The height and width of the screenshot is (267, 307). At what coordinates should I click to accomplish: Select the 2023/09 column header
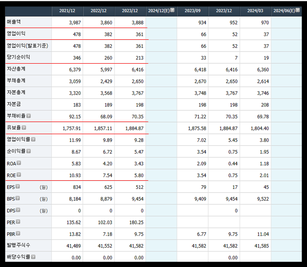pos(192,11)
